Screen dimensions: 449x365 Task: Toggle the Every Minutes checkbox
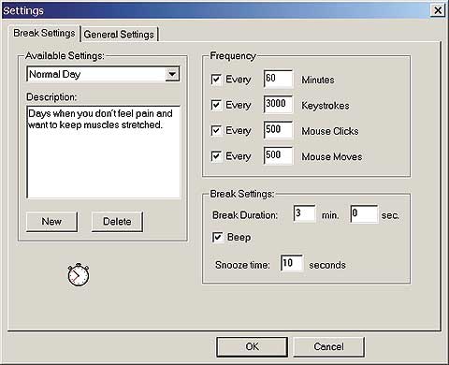[x=216, y=80]
